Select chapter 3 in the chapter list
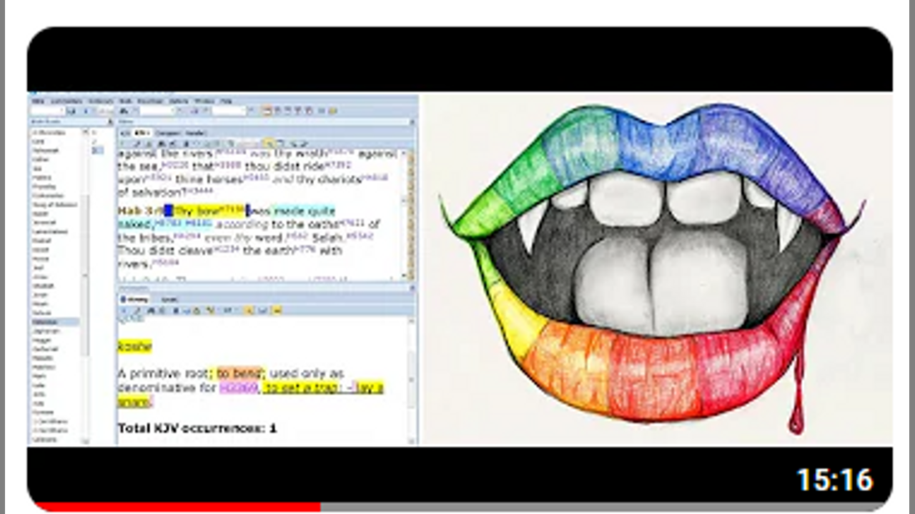Image resolution: width=915 pixels, height=514 pixels. pos(97,150)
